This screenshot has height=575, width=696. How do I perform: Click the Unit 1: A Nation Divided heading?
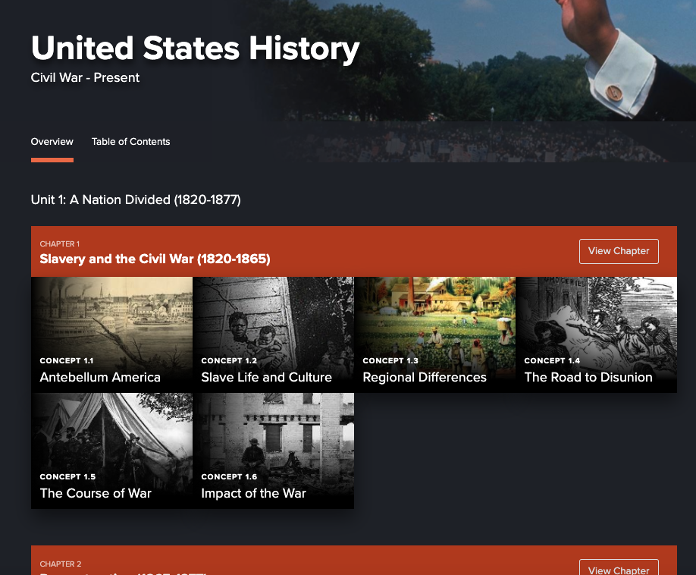pos(136,200)
